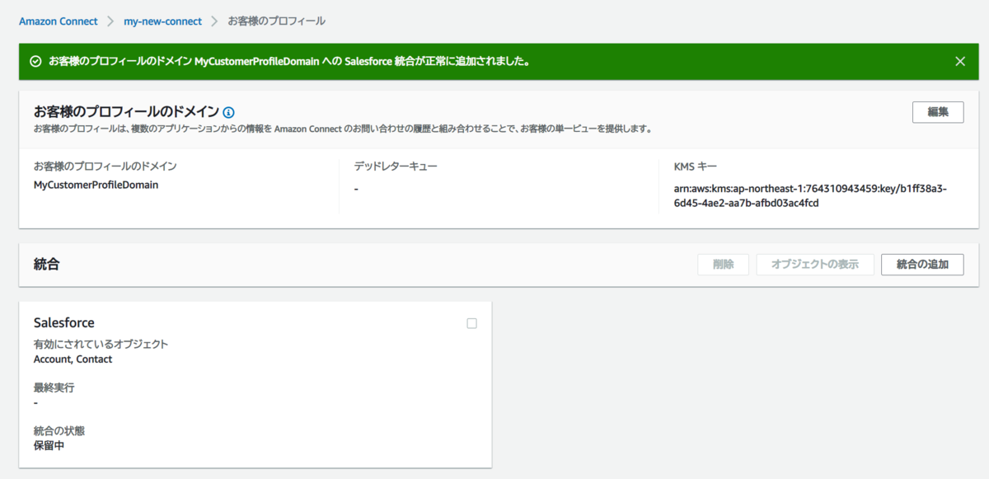Click the 統合の追加 button
The width and height of the screenshot is (989, 479).
click(922, 264)
